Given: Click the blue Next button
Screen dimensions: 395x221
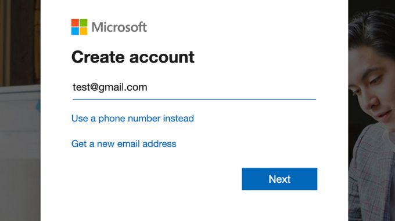Looking at the screenshot, I should click(x=279, y=179).
